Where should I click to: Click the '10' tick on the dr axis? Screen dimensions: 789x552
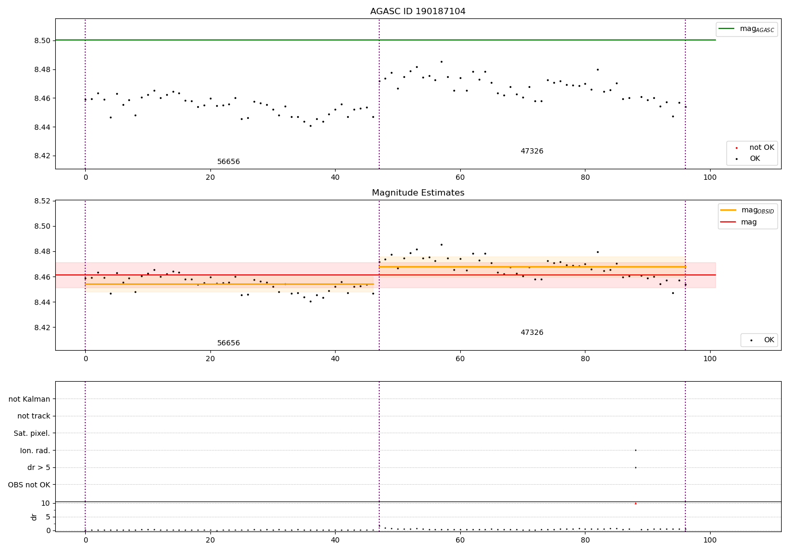[45, 503]
